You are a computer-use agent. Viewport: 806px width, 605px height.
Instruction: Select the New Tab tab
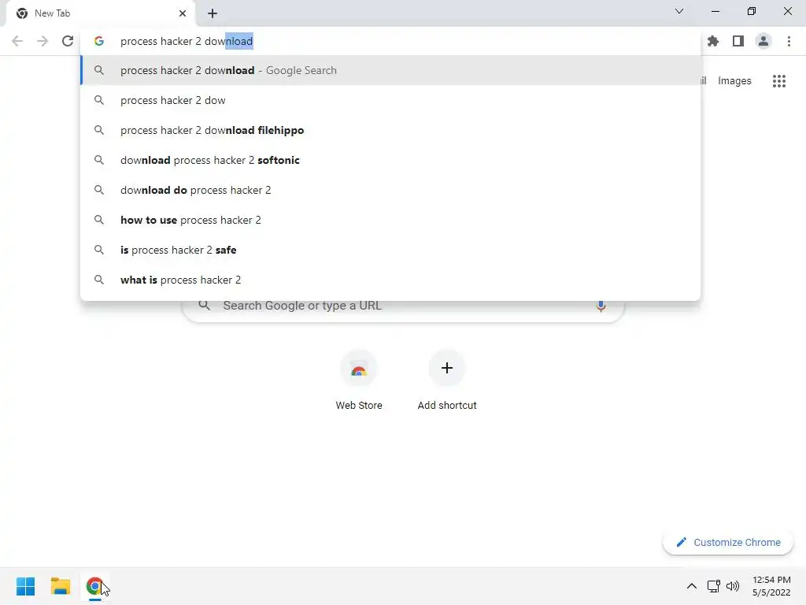(x=101, y=13)
